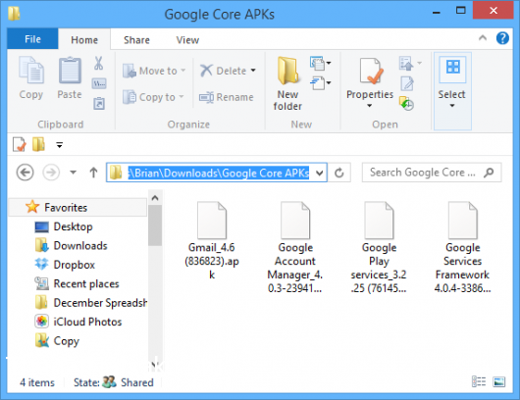Click the Copy path icon in Clipboard

(x=99, y=83)
